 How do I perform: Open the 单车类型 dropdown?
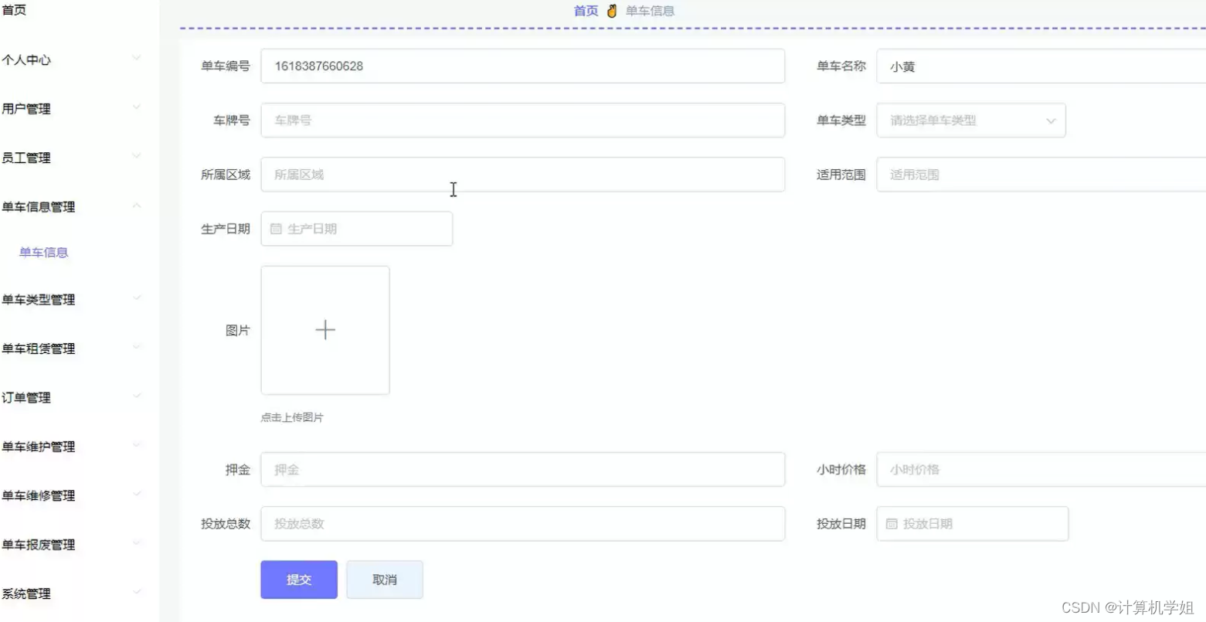pos(971,121)
